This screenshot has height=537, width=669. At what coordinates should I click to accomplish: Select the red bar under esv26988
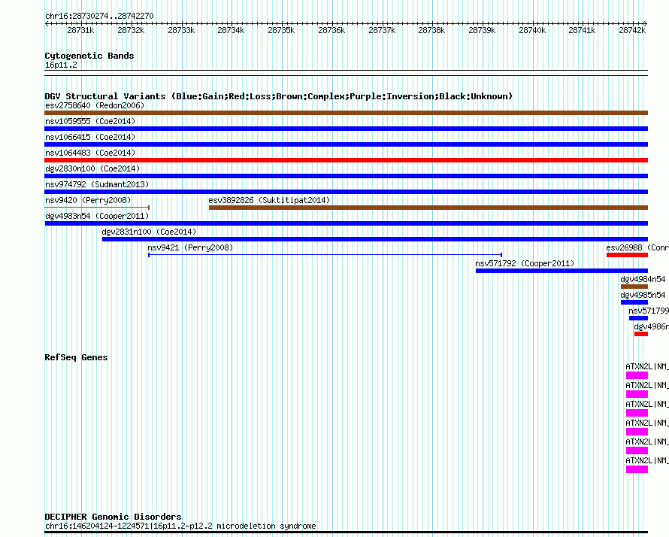coord(627,255)
